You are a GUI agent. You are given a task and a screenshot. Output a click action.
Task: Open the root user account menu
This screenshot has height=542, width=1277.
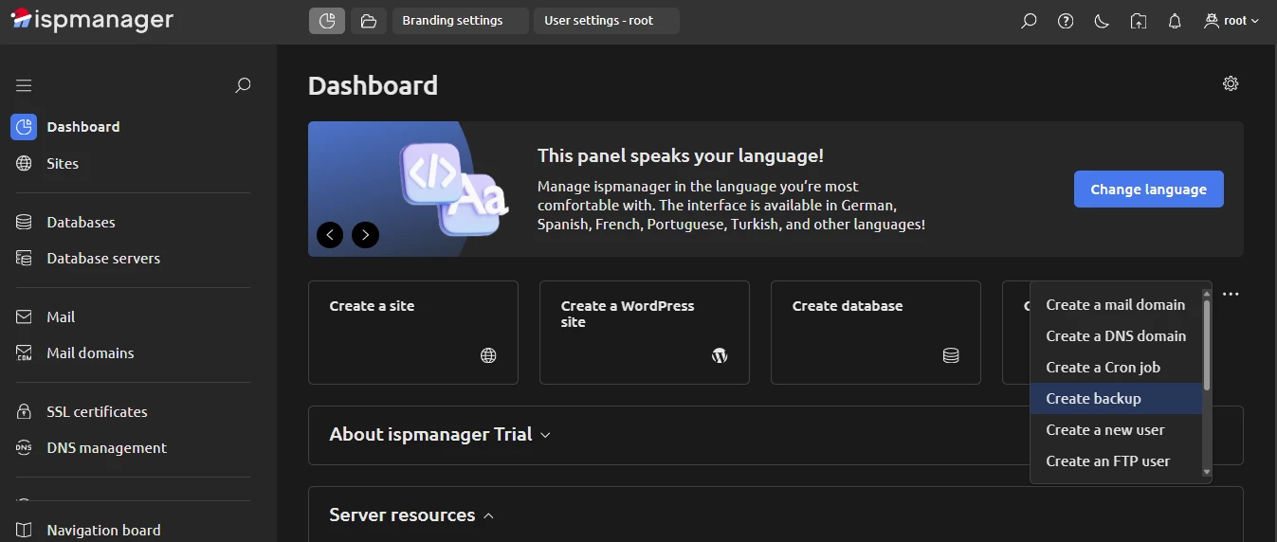(x=1231, y=21)
